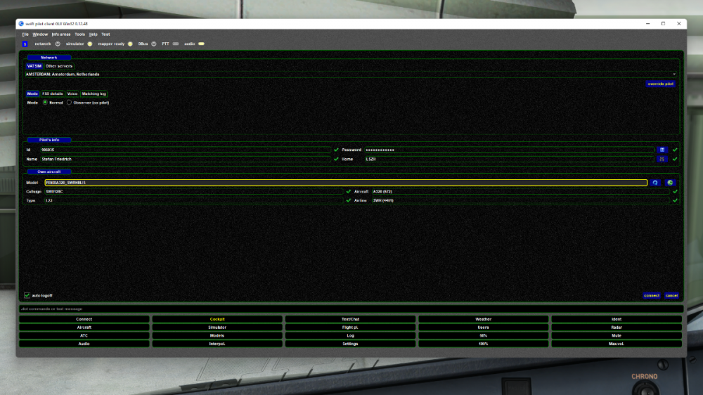Open the Text/Chat area
This screenshot has width=703, height=395.
[350, 319]
